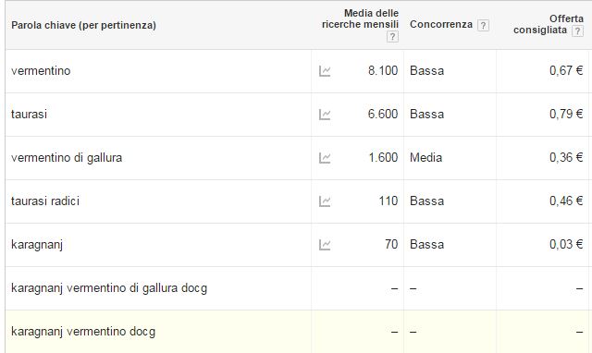
Task: Open help icon under Media delle ricerche mensili
Action: tap(392, 37)
